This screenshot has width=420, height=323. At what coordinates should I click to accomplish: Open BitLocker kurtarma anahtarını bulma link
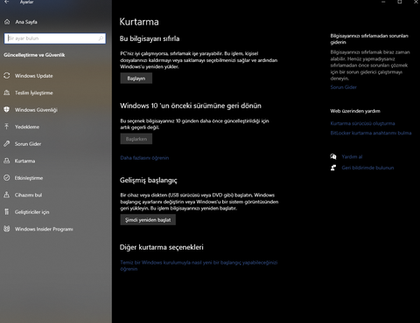(x=371, y=133)
